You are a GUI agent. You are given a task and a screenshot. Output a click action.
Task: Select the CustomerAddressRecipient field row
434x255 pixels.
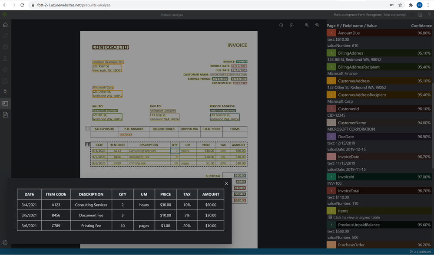point(379,95)
